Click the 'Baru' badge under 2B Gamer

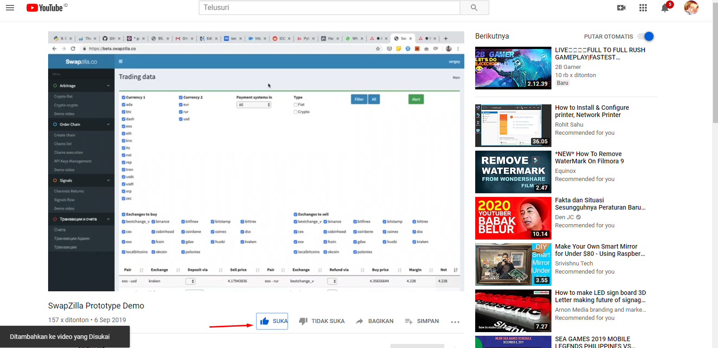pyautogui.click(x=562, y=83)
